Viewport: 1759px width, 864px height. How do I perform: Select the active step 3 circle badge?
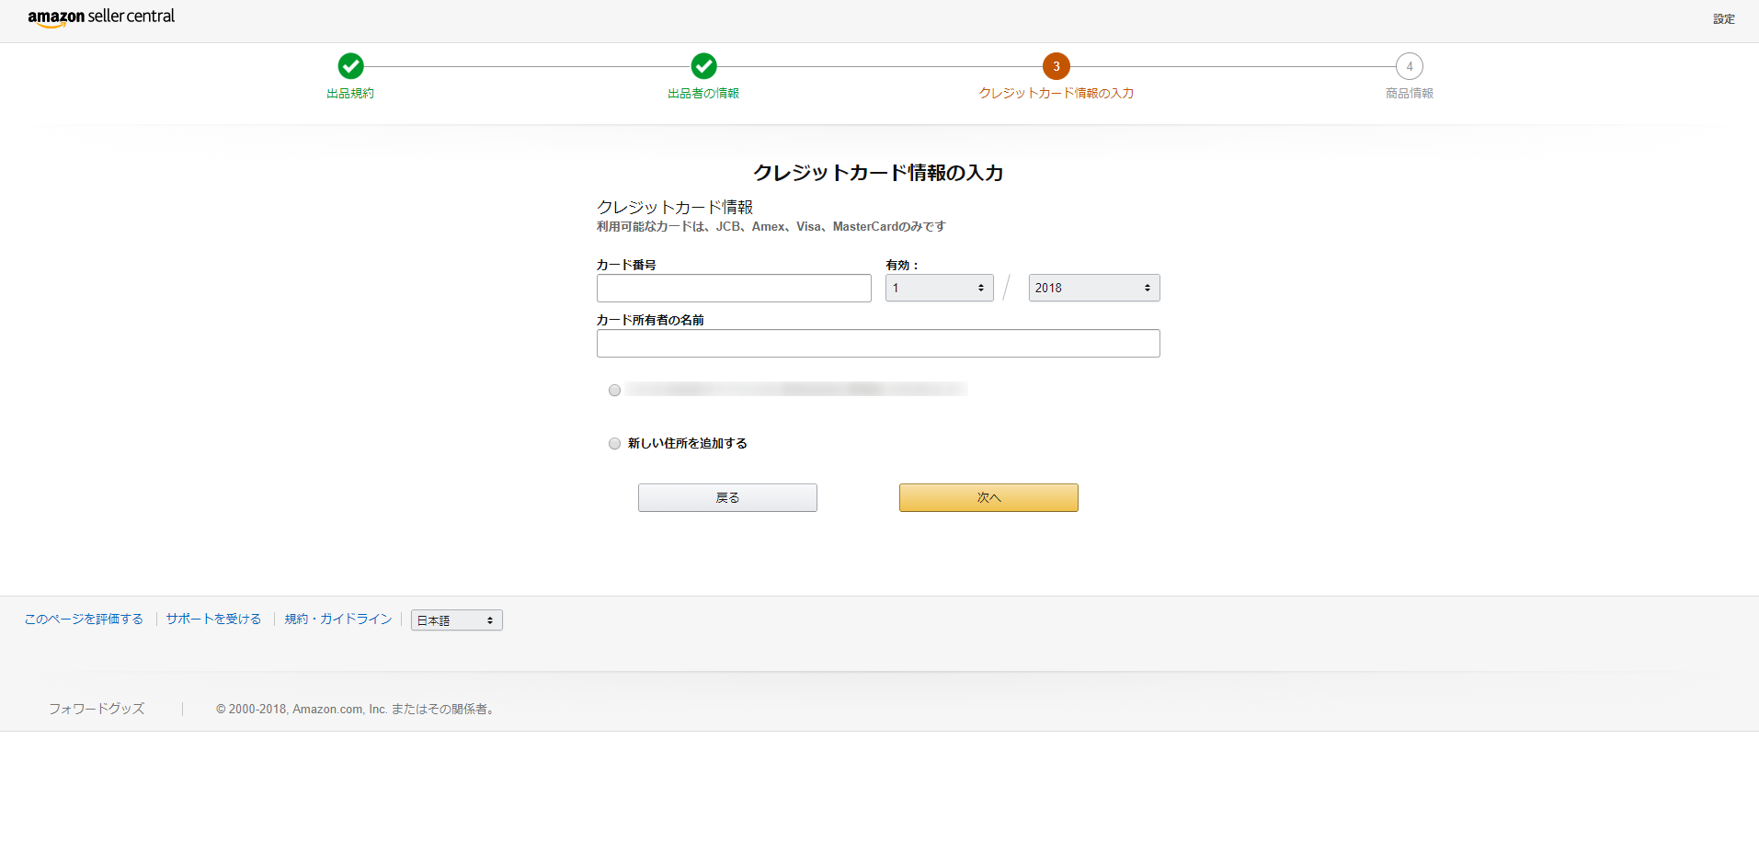[x=1056, y=65]
